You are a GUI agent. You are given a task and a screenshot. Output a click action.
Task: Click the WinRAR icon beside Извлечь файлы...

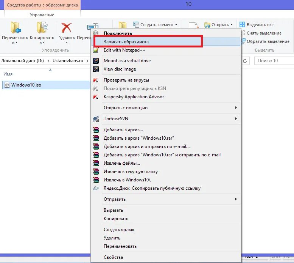click(96, 163)
